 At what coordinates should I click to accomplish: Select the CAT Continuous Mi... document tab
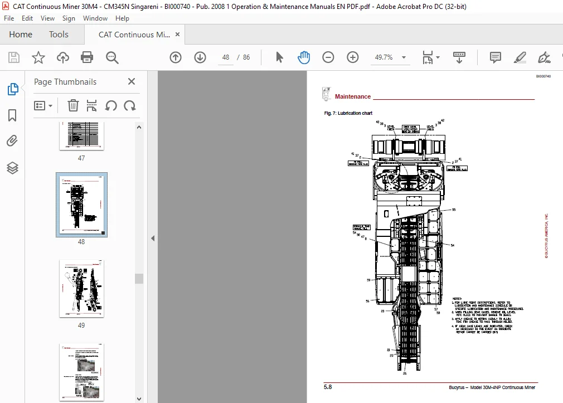click(x=134, y=35)
